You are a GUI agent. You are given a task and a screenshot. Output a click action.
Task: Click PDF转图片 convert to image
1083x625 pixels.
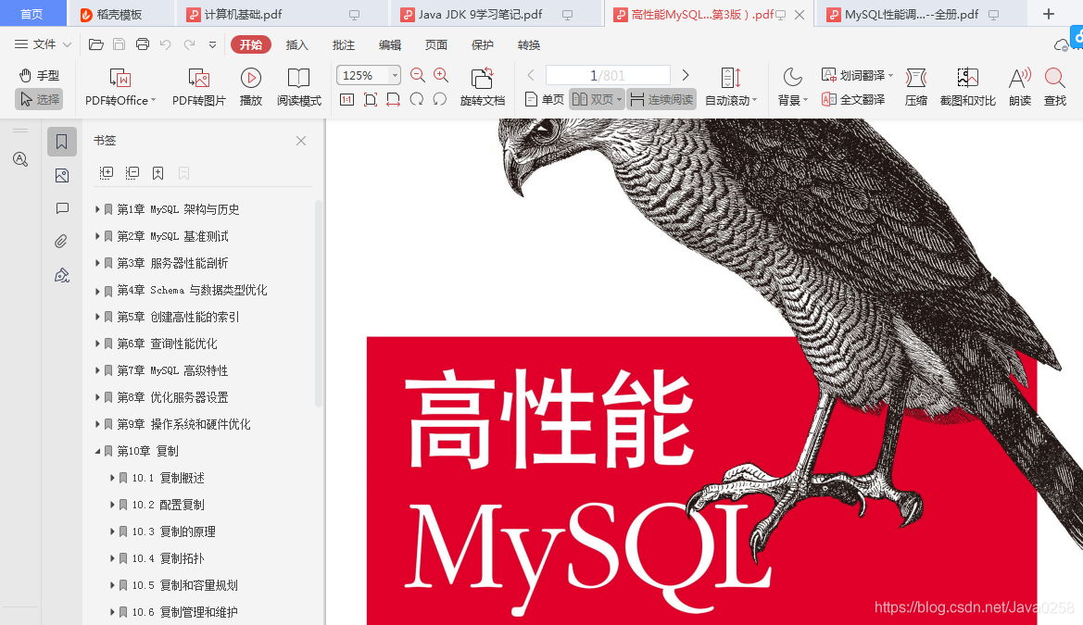pyautogui.click(x=199, y=87)
